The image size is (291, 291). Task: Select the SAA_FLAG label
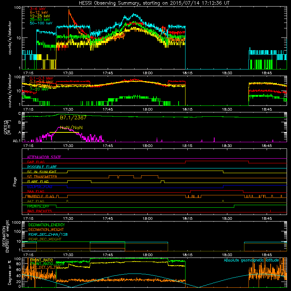coord(36,191)
